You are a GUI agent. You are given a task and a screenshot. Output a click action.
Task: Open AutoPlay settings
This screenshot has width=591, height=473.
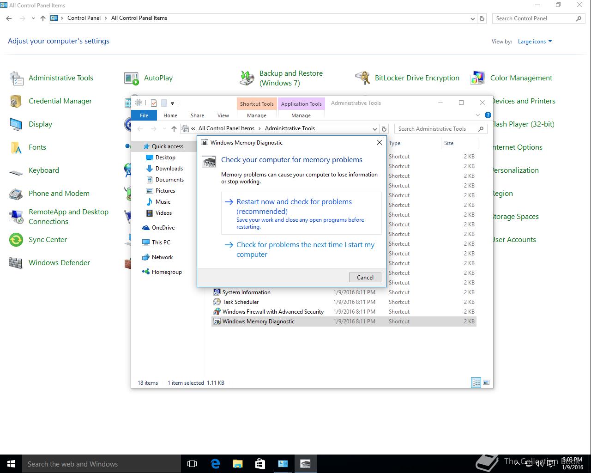coord(148,78)
